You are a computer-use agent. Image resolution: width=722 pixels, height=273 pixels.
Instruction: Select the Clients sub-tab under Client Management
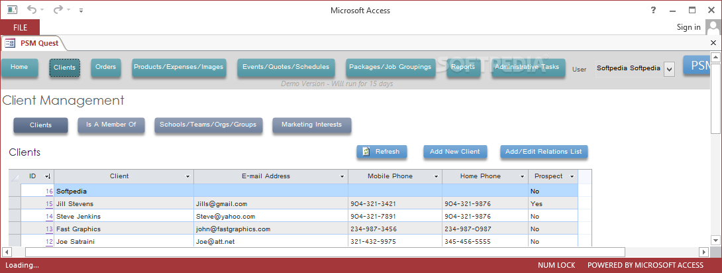40,125
